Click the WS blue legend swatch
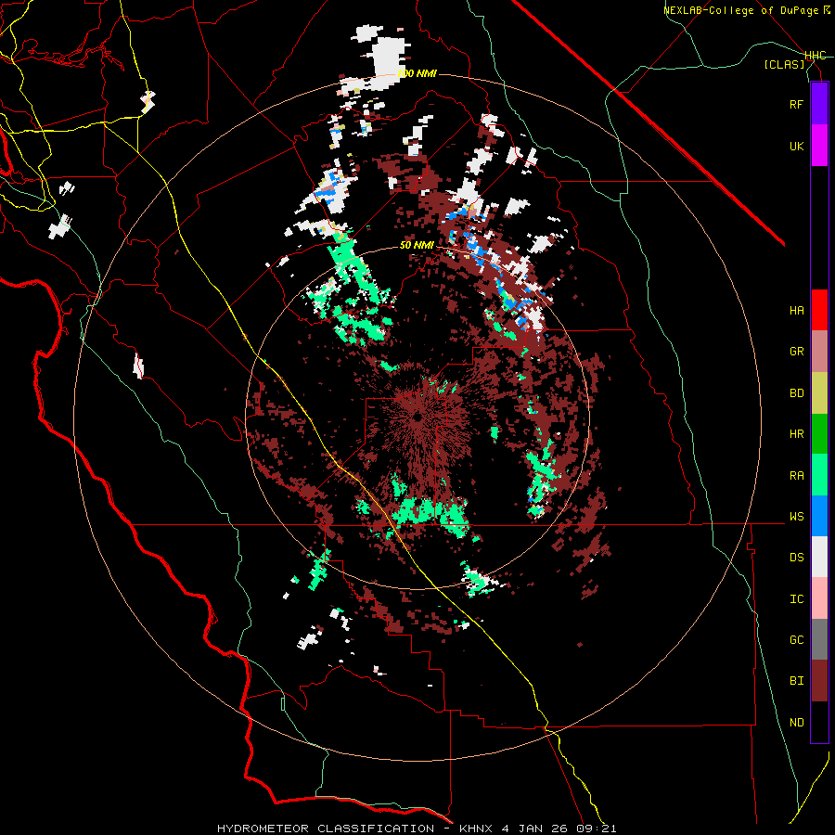The image size is (835, 835). pos(819,516)
